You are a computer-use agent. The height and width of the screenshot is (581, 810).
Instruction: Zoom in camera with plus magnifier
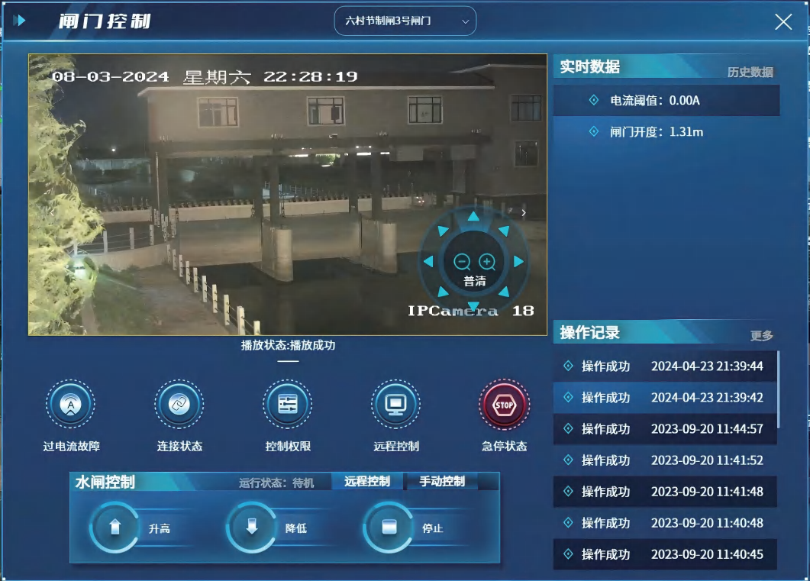point(487,262)
